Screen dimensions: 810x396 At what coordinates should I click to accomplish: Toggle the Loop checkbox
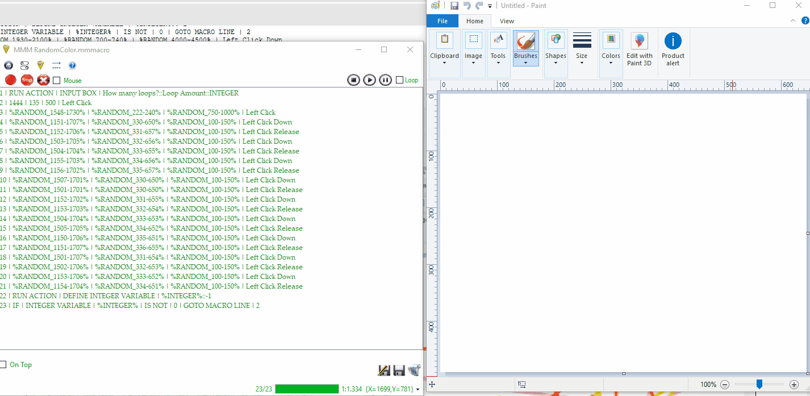(x=400, y=80)
